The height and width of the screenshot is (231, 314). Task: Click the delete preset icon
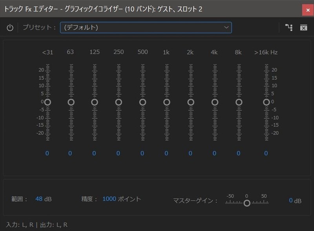click(x=303, y=27)
